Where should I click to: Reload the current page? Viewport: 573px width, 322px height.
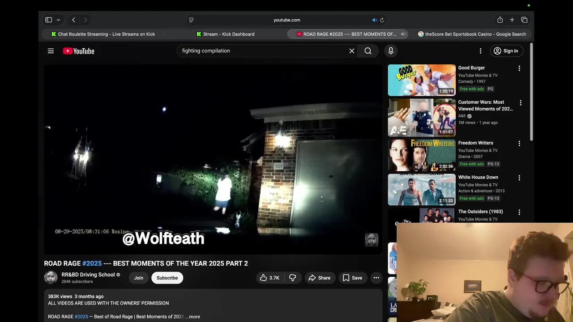point(382,20)
